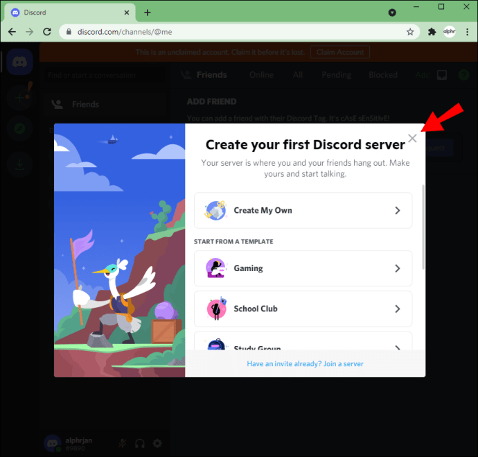The image size is (478, 457).
Task: Click the tab search dropdown circle
Action: [392, 12]
